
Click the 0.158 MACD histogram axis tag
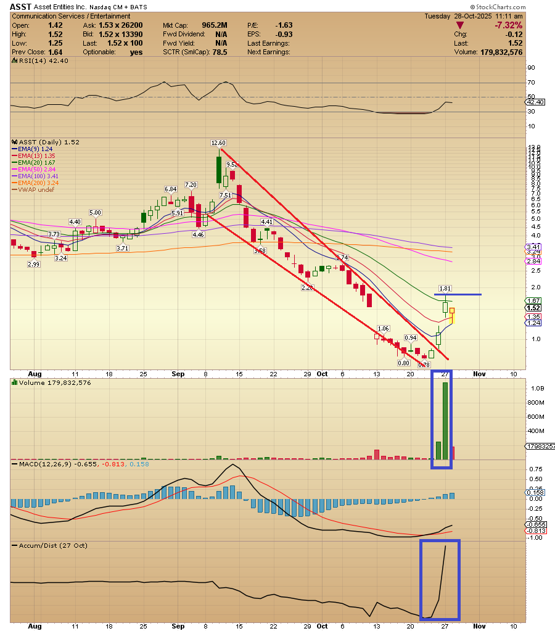coord(536,493)
